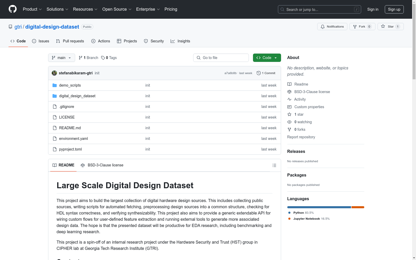Click Jupyter Notebook 16.5% language entry
416x260 pixels.
(309, 219)
